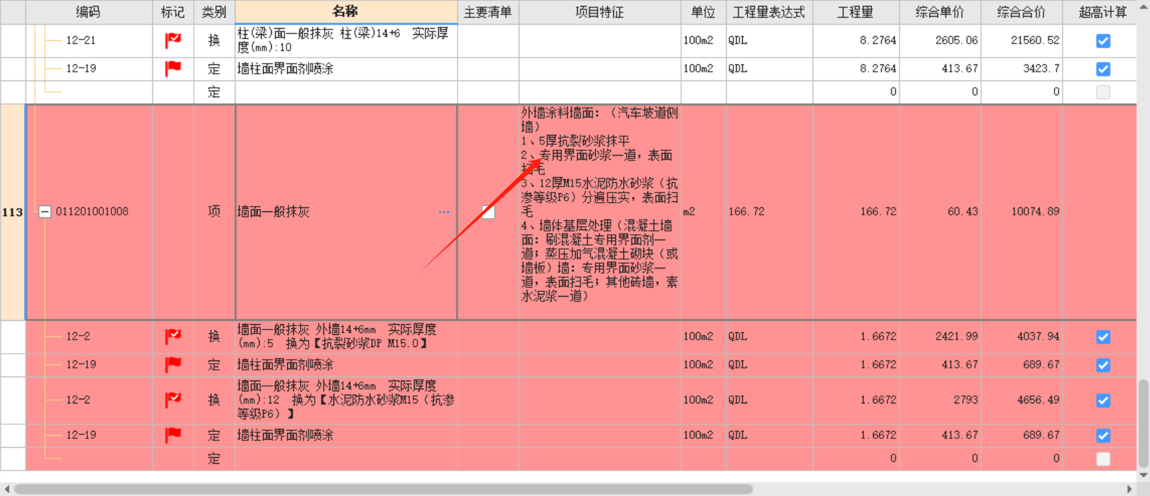Viewport: 1150px width, 496px height.
Task: Click the vertical scrollbar thumb
Action: tap(1143, 424)
